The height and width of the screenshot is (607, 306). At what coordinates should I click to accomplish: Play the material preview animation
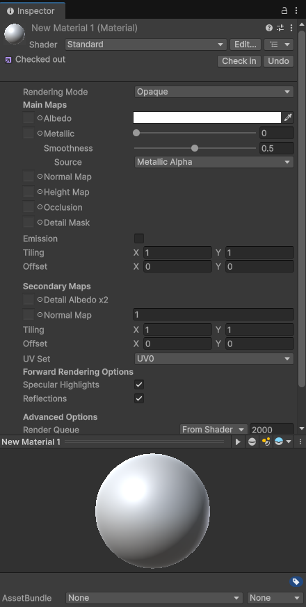(238, 442)
